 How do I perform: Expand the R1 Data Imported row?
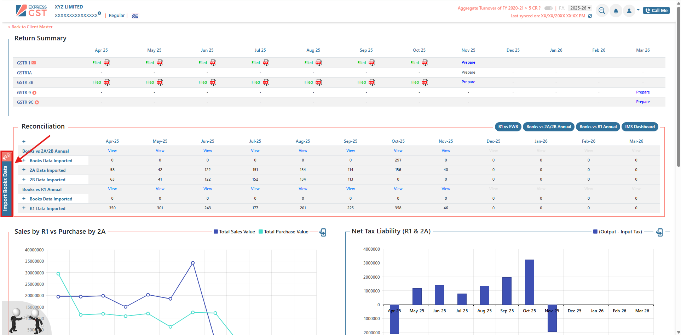coord(24,208)
